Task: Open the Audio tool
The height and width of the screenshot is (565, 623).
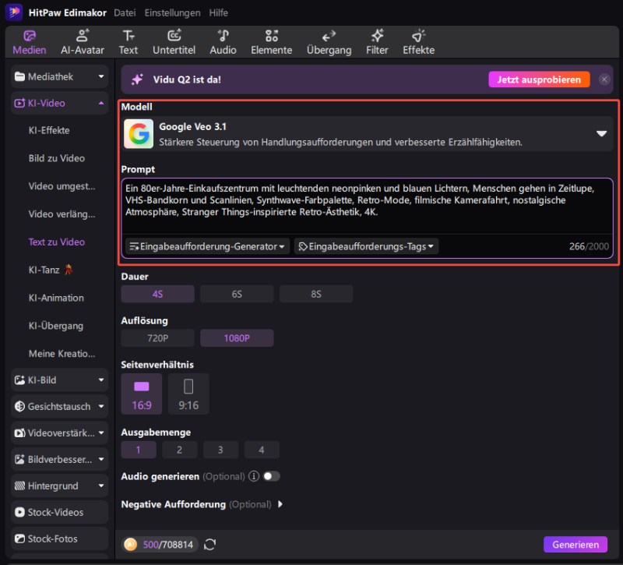Action: click(223, 42)
